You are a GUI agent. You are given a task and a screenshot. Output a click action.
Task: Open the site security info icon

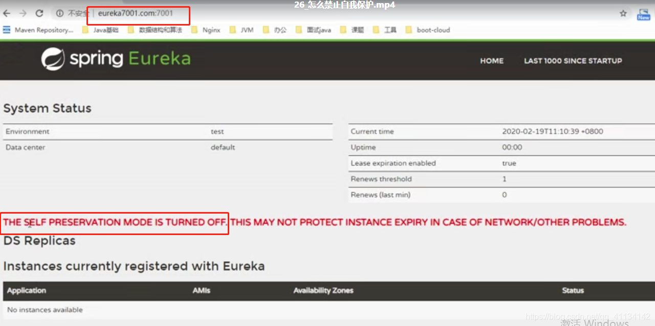click(60, 13)
